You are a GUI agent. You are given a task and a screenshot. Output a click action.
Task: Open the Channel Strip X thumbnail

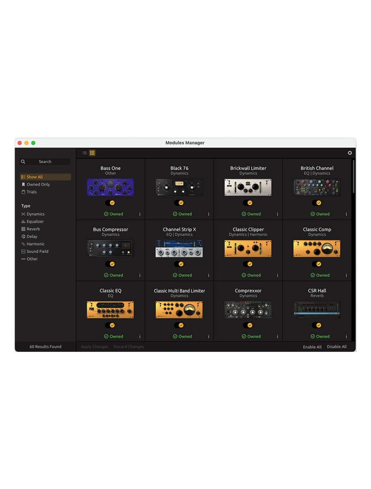click(179, 248)
